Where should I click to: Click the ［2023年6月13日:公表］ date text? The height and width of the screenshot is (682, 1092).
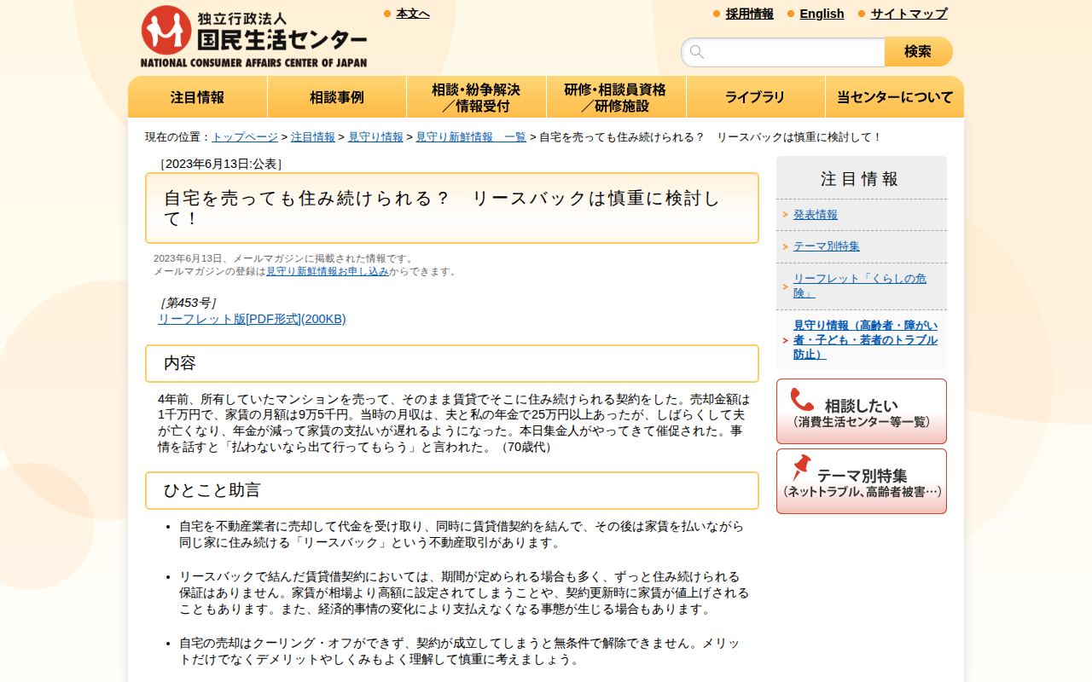click(x=221, y=164)
